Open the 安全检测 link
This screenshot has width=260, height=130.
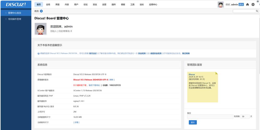pos(142,53)
